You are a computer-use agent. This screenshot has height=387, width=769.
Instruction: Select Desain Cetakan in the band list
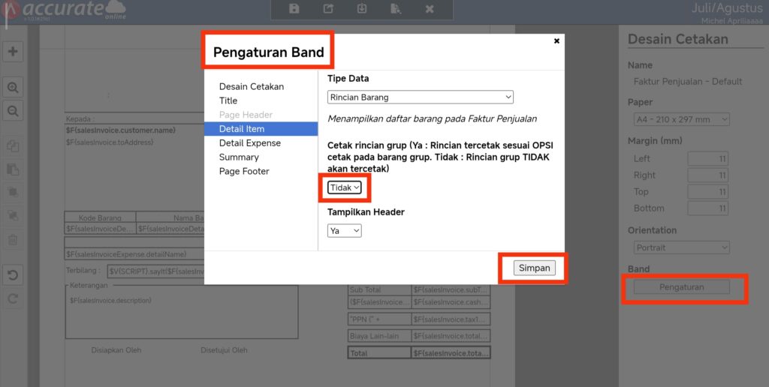click(x=252, y=86)
